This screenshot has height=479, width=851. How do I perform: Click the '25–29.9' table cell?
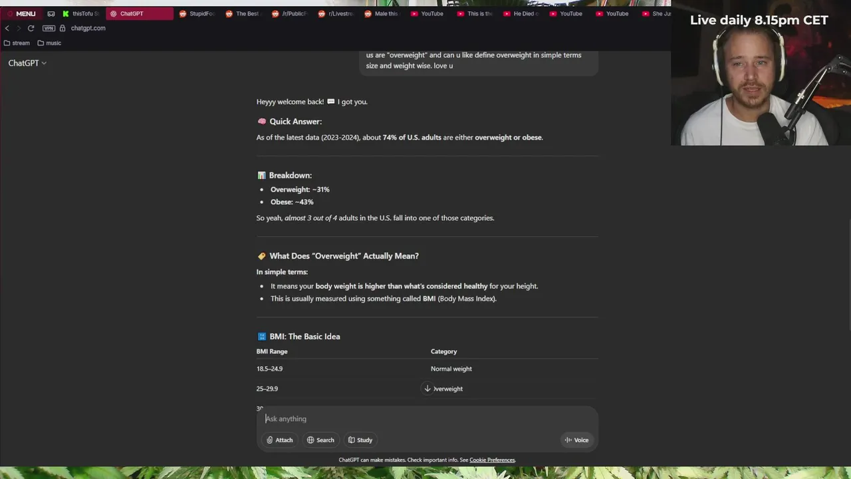pyautogui.click(x=267, y=389)
